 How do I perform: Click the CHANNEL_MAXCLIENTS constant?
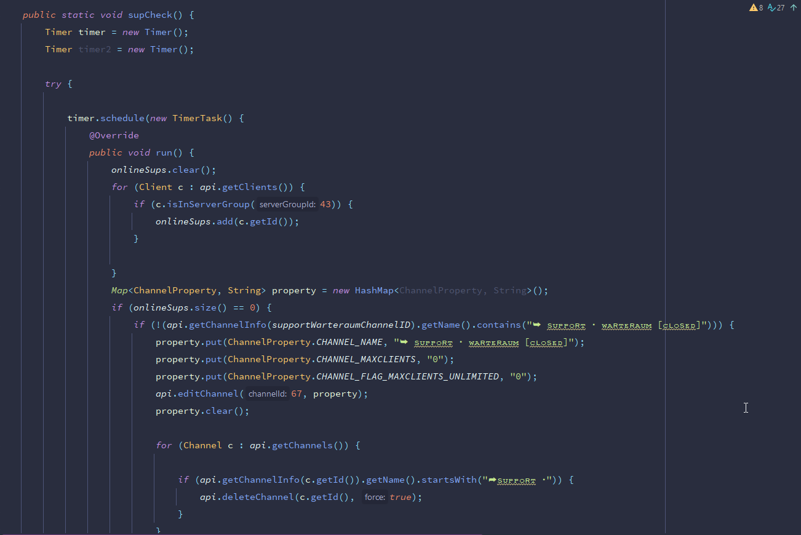pos(365,359)
